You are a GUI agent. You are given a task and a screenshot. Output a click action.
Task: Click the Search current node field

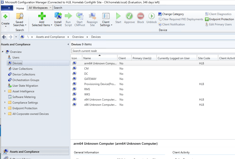(x=113, y=51)
